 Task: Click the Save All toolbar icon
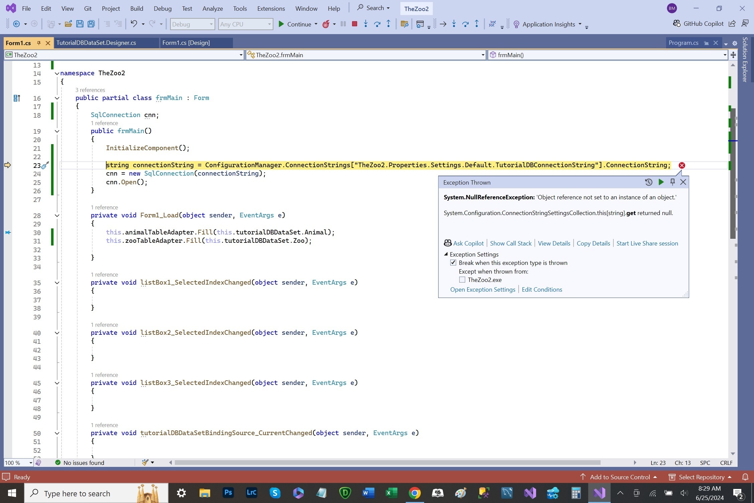pyautogui.click(x=91, y=24)
